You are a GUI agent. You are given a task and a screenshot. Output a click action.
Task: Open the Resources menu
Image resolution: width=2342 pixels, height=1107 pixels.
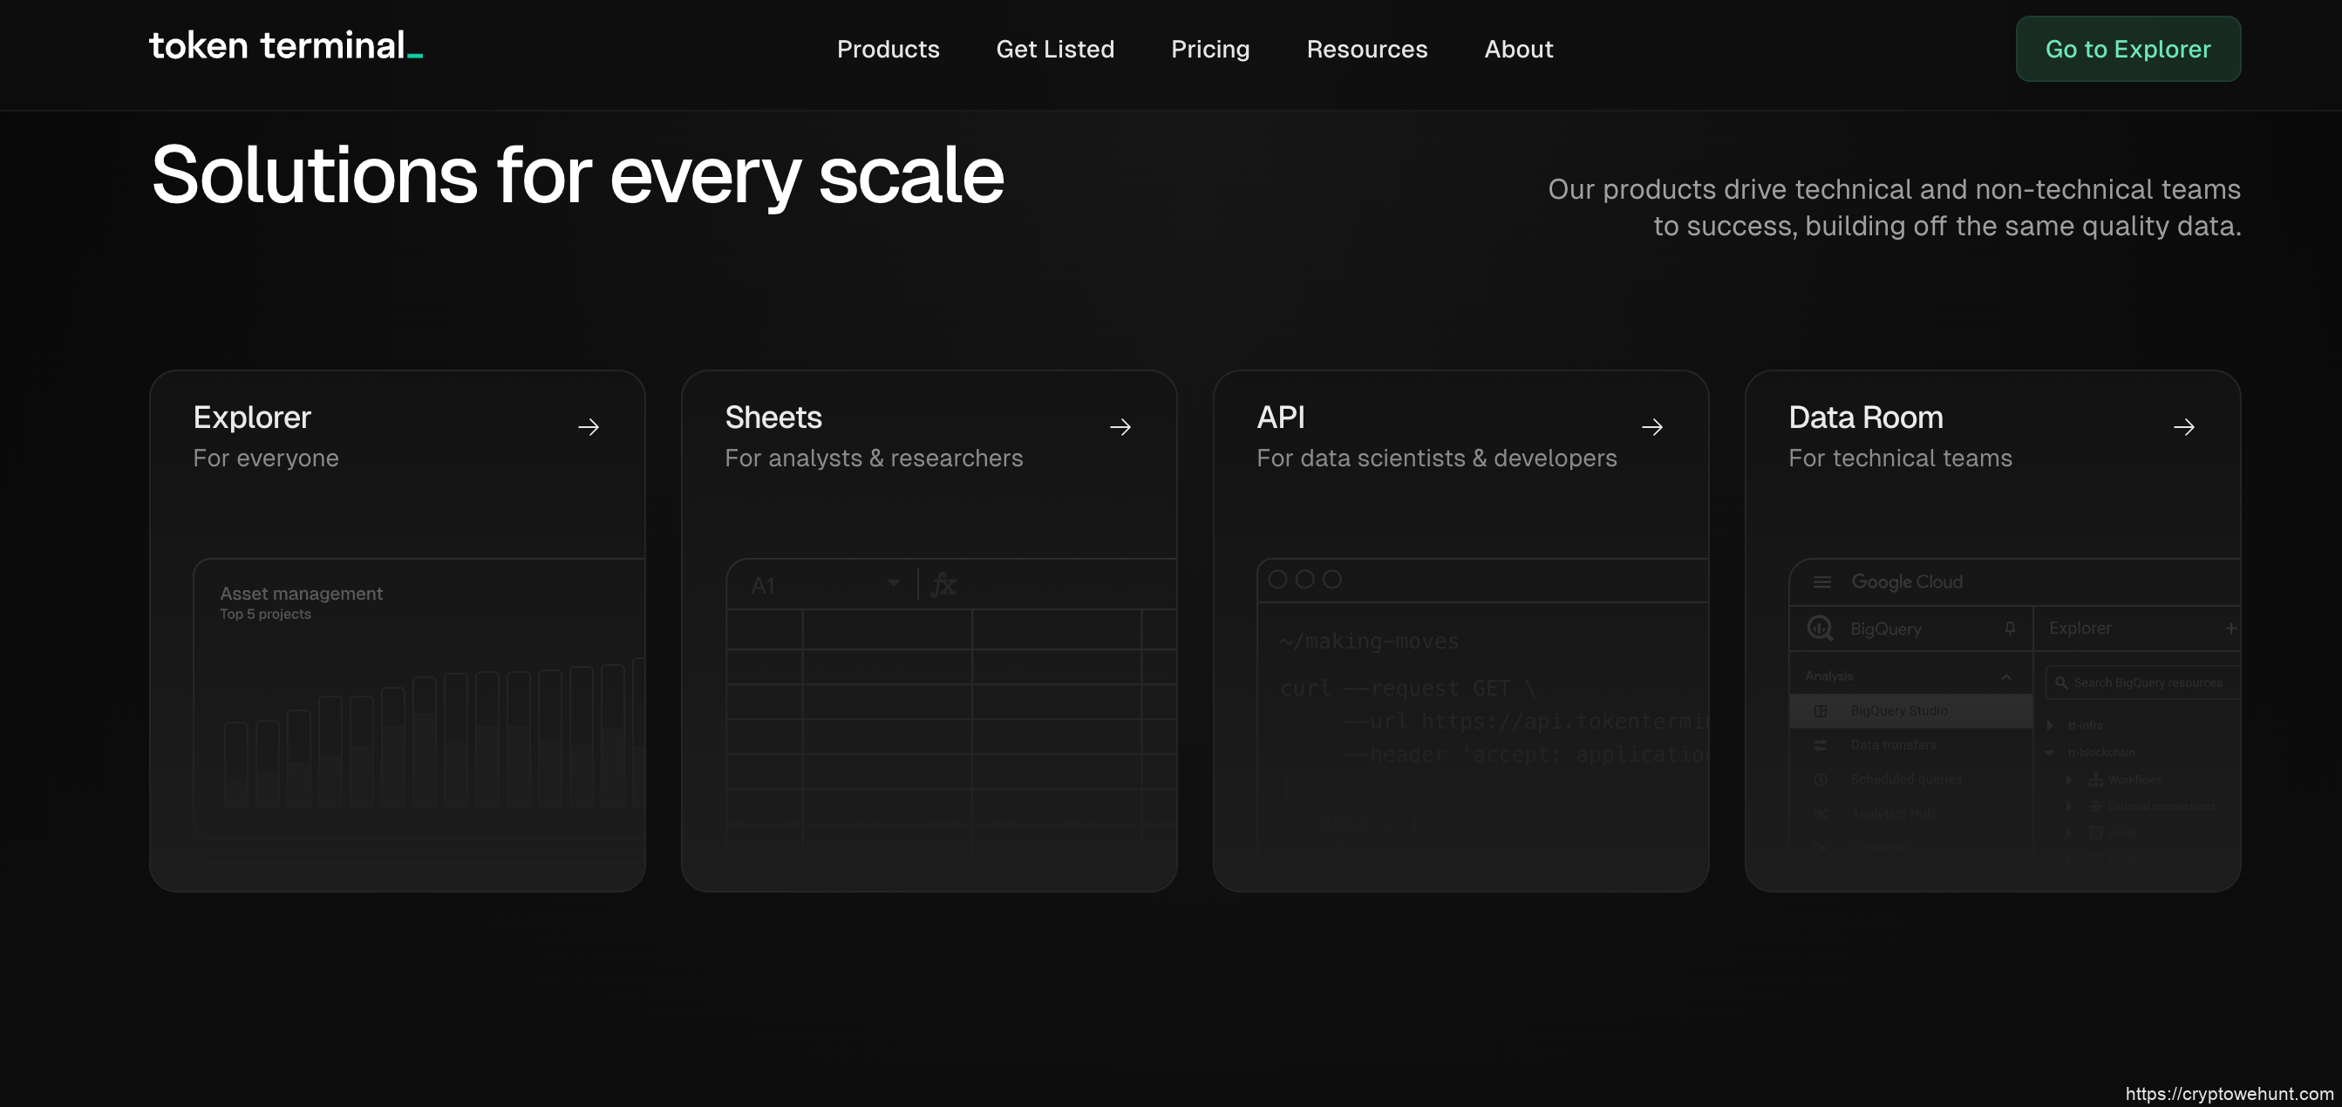coord(1365,49)
